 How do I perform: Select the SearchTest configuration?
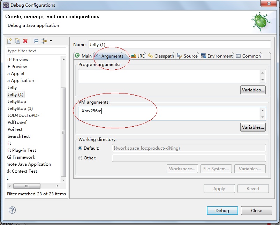point(18,136)
